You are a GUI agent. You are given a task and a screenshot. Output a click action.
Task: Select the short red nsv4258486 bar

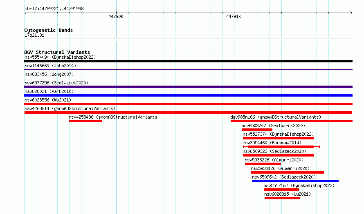(85, 121)
